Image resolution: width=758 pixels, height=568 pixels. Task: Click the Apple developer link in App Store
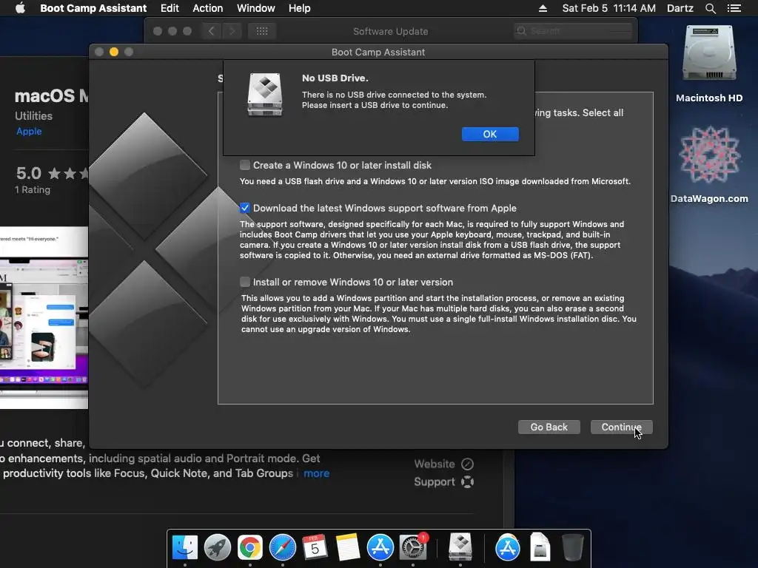(29, 132)
